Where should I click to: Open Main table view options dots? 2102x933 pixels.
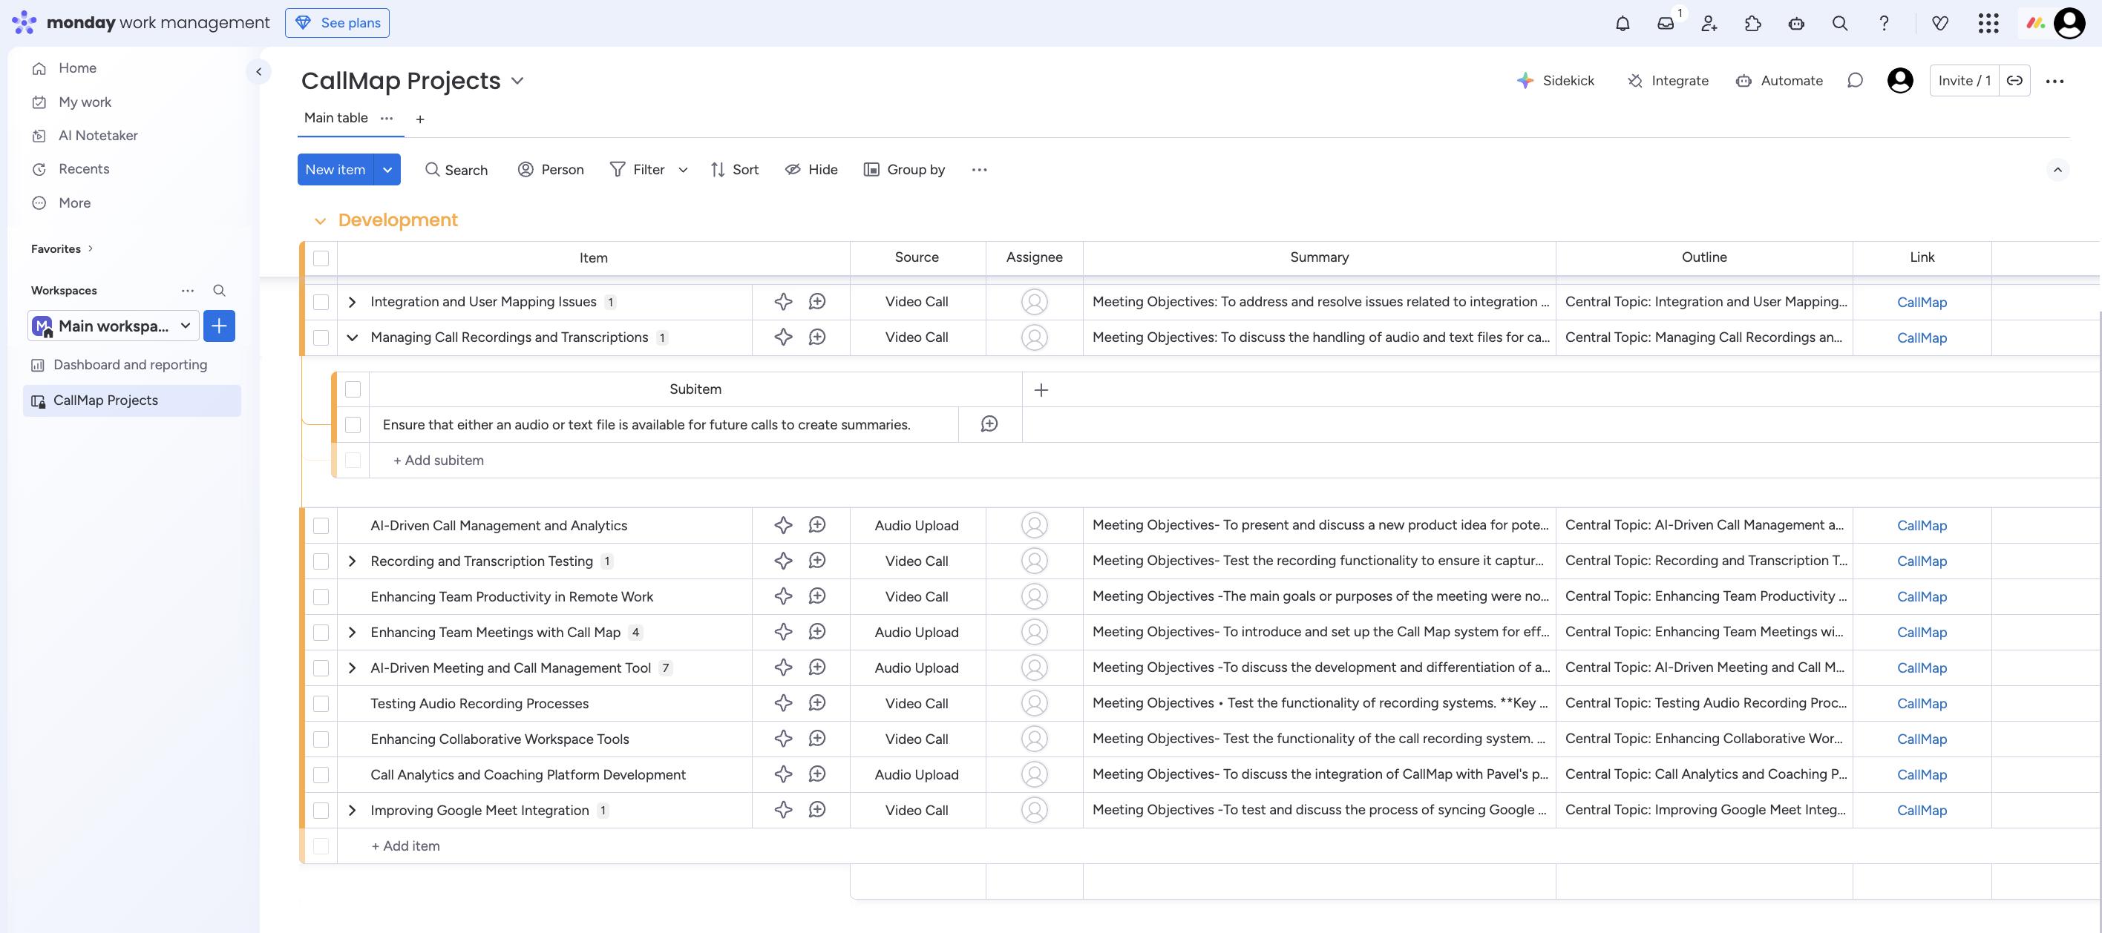386,118
